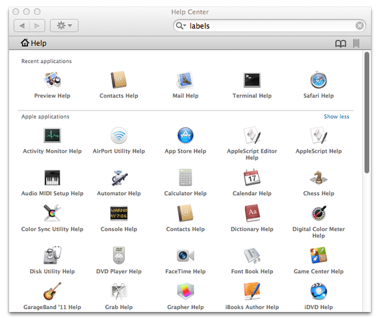This screenshot has width=377, height=318.
Task: Open iDVD Help icon
Action: click(318, 291)
